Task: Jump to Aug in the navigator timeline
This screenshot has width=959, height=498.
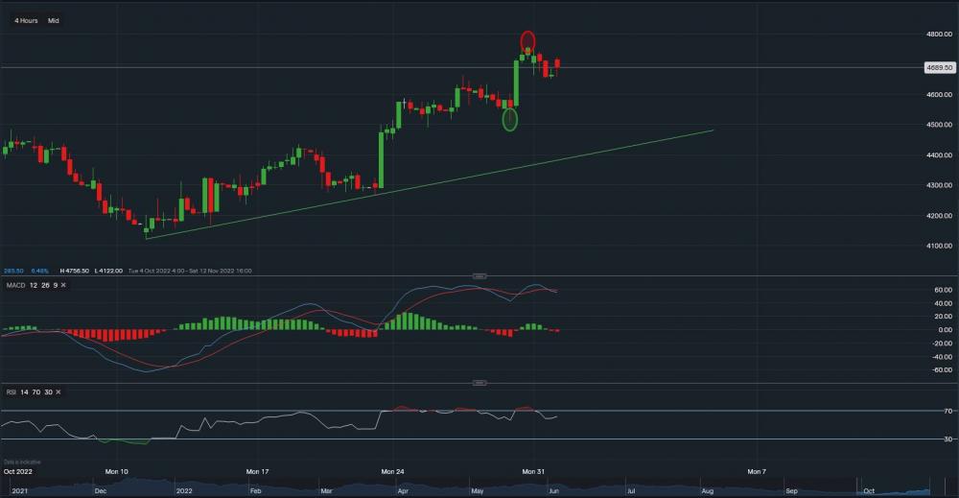Action: click(708, 491)
